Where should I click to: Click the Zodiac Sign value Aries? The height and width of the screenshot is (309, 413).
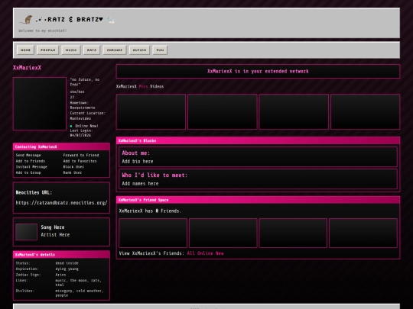coord(60,275)
